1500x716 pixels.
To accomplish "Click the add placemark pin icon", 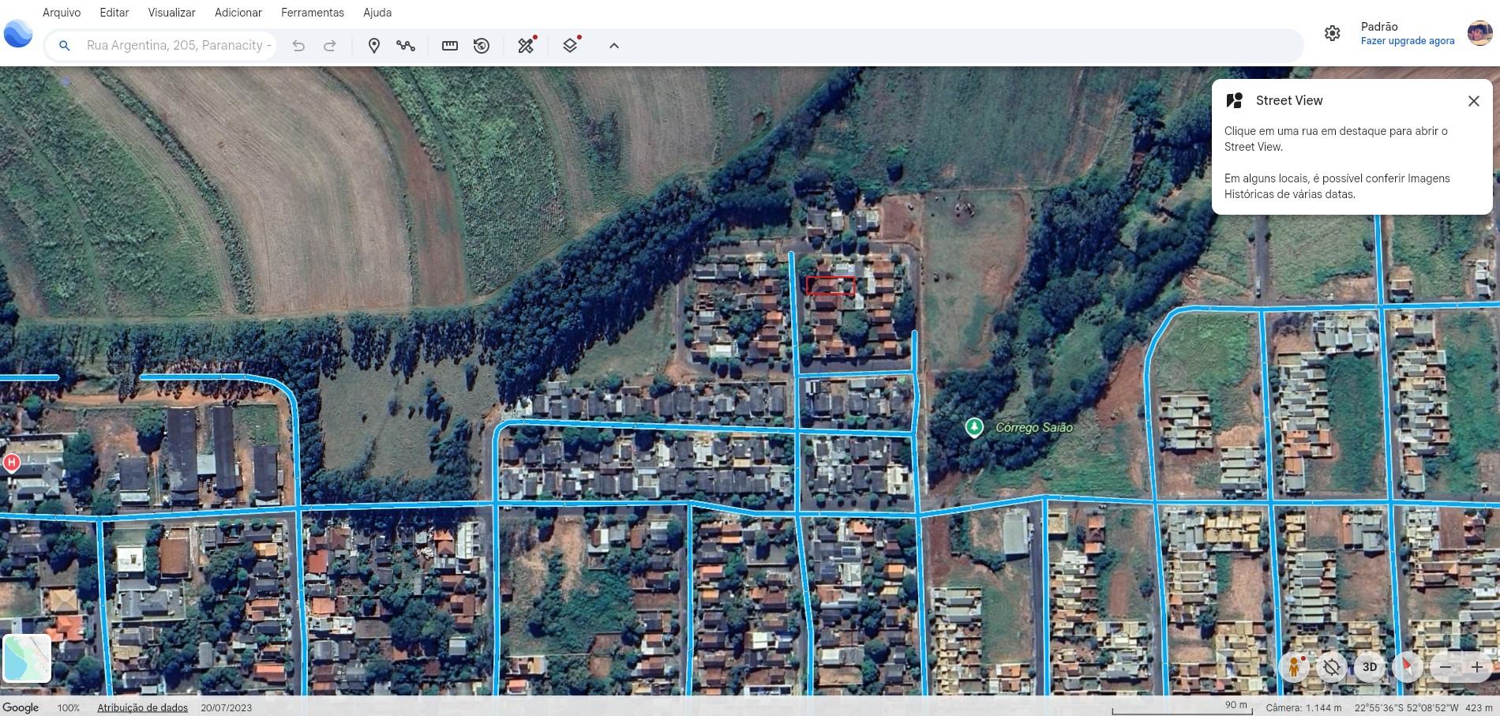I will pos(374,46).
